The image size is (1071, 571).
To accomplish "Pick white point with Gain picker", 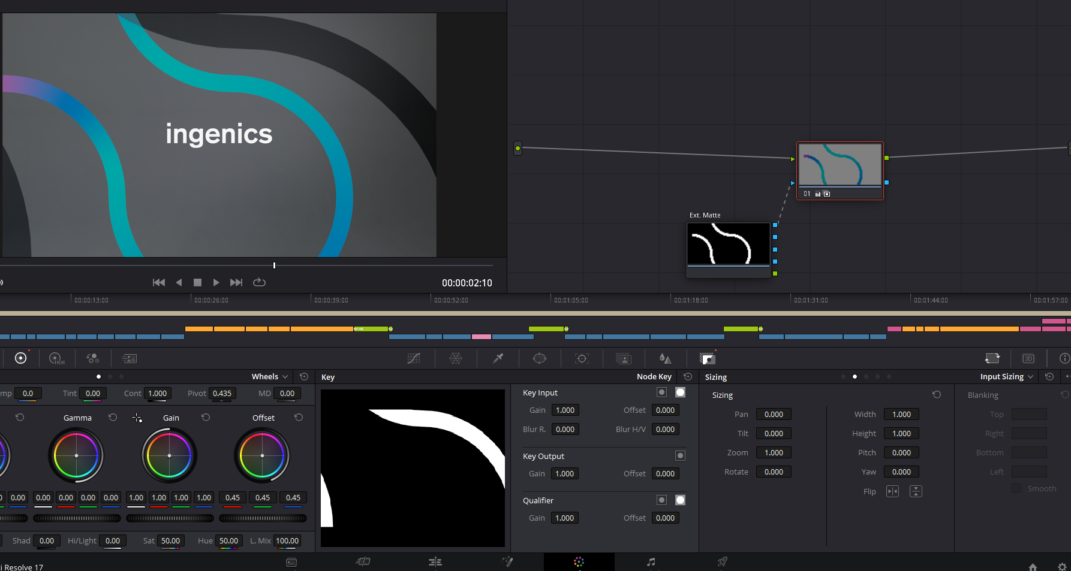I will 137,418.
